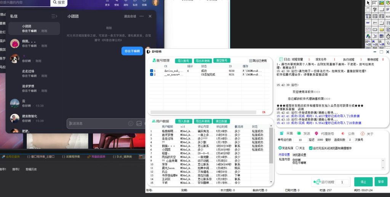Click inside the 私信内容 text area
The height and width of the screenshot is (197, 390).
(x=339, y=164)
